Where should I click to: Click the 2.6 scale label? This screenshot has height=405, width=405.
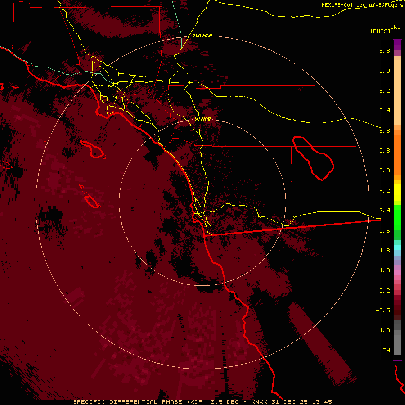tap(385, 231)
